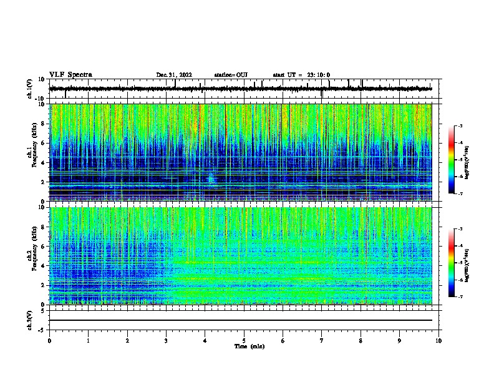Click the ch.1 log(PSD) color bar caption
Viewport: 494px width, 382px height.
pyautogui.click(x=467, y=162)
